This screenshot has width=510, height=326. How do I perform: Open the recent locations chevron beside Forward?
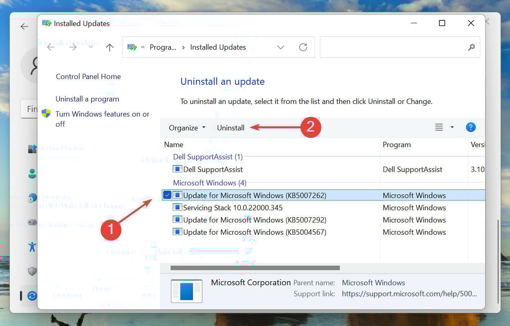click(x=91, y=47)
